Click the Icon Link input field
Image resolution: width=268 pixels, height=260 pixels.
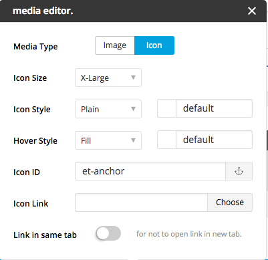tap(141, 203)
